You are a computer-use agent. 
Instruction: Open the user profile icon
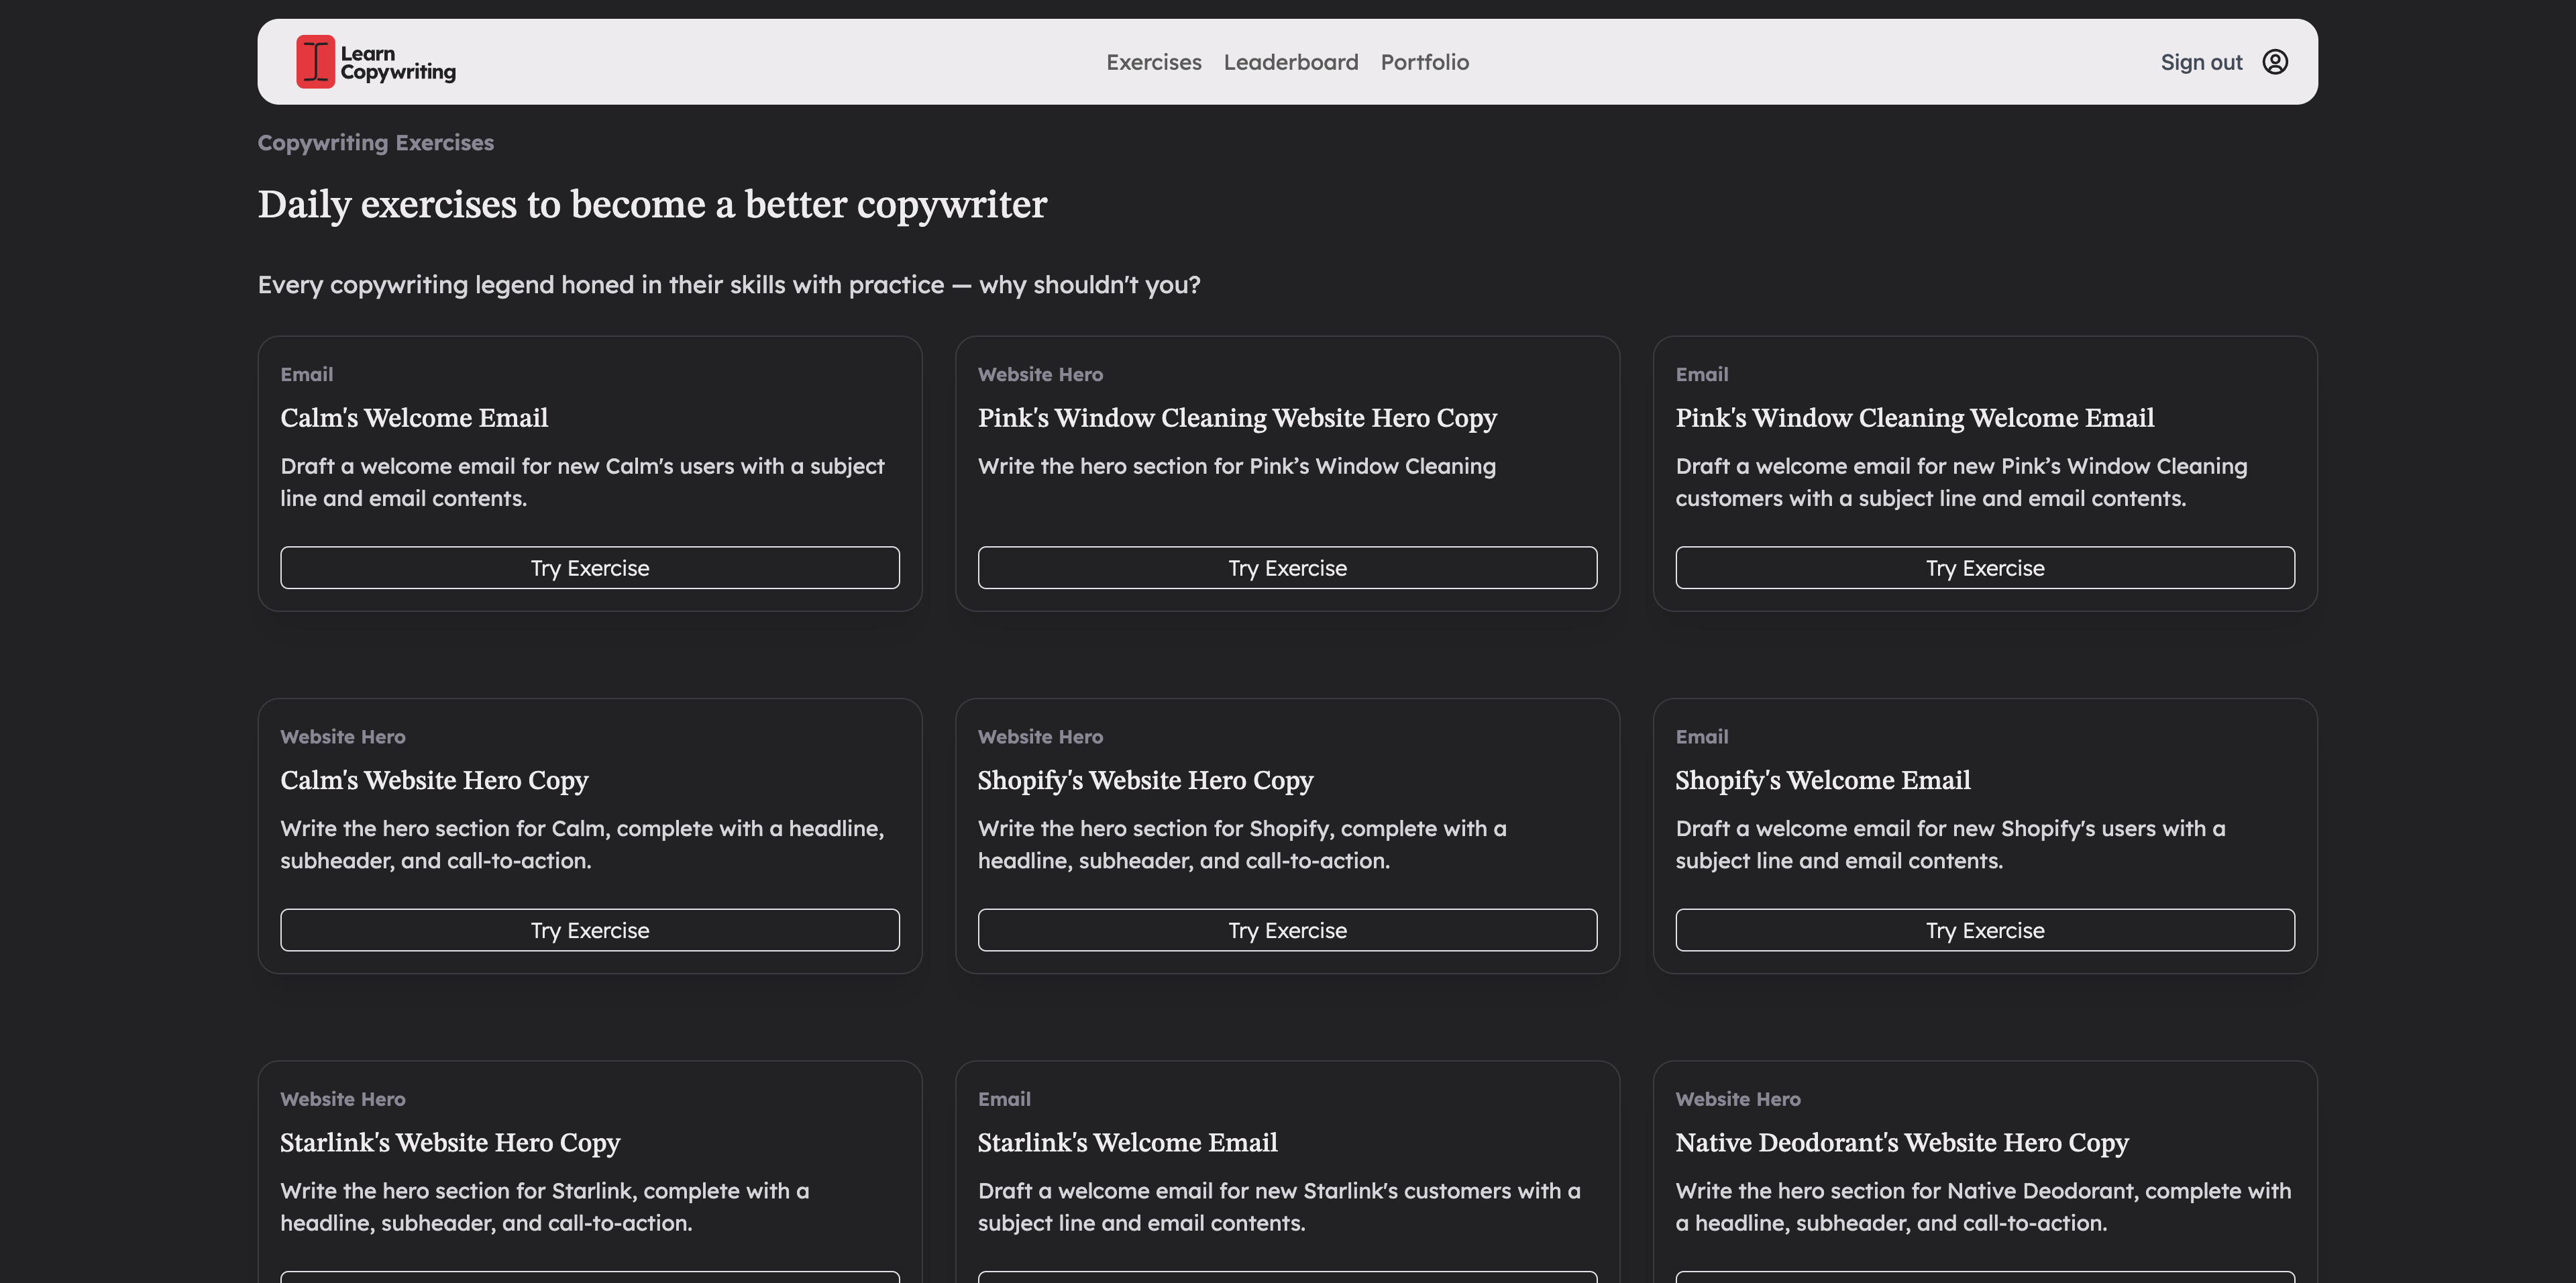click(x=2275, y=62)
